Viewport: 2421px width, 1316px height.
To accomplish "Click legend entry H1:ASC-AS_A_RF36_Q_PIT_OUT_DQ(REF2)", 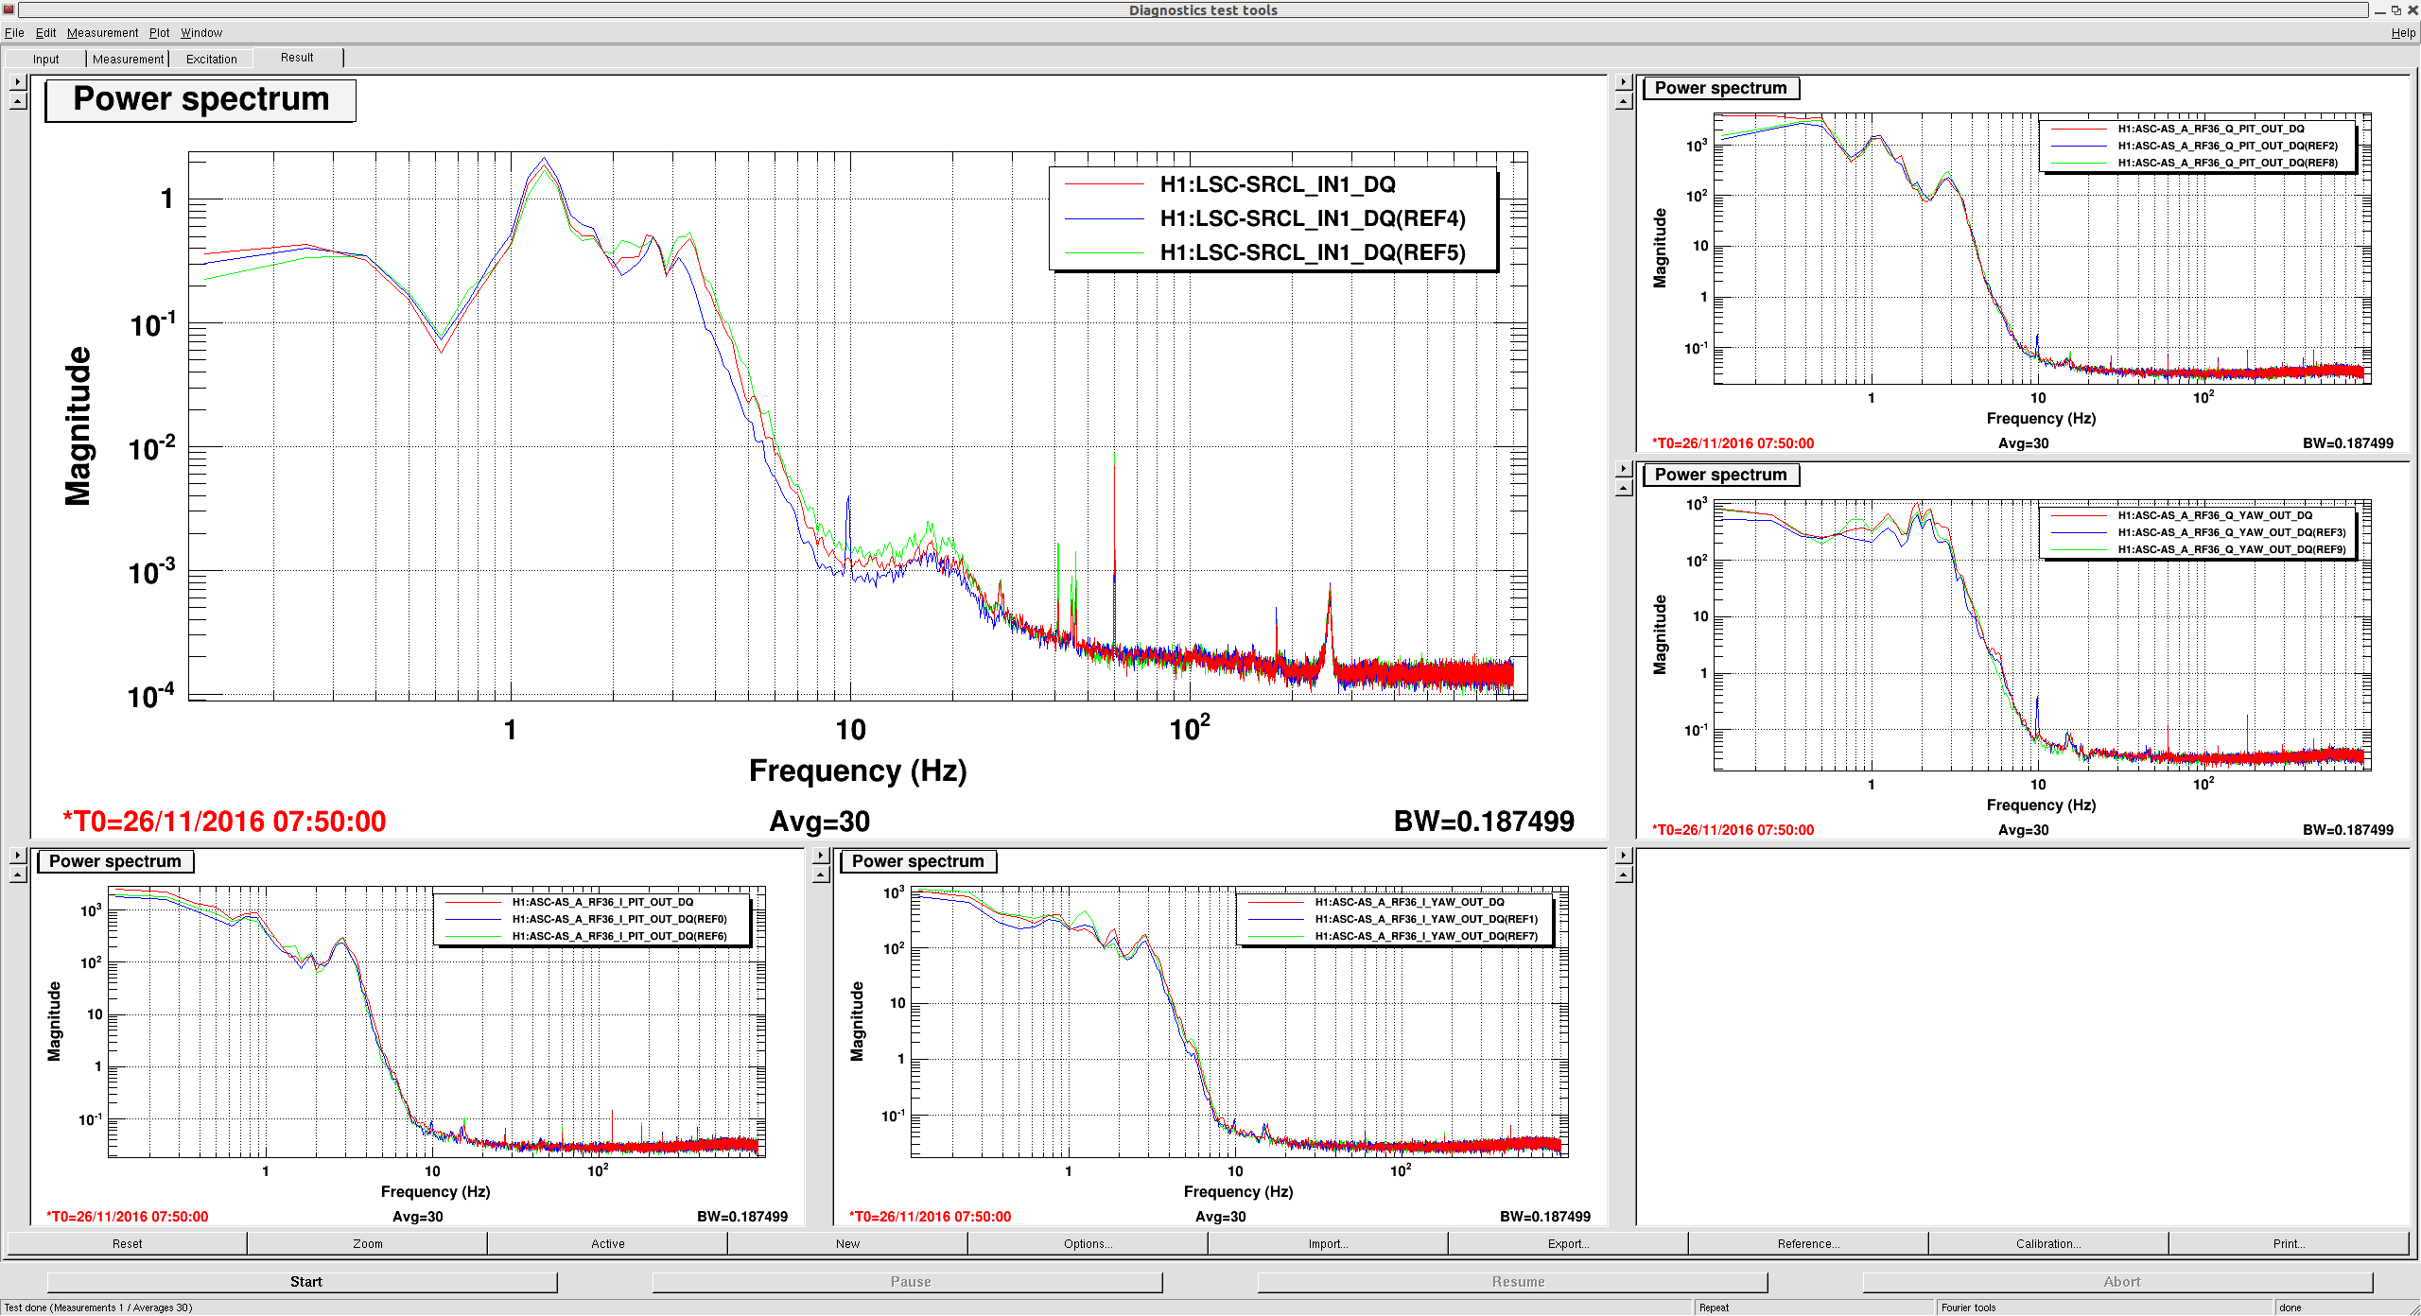I will (2227, 146).
